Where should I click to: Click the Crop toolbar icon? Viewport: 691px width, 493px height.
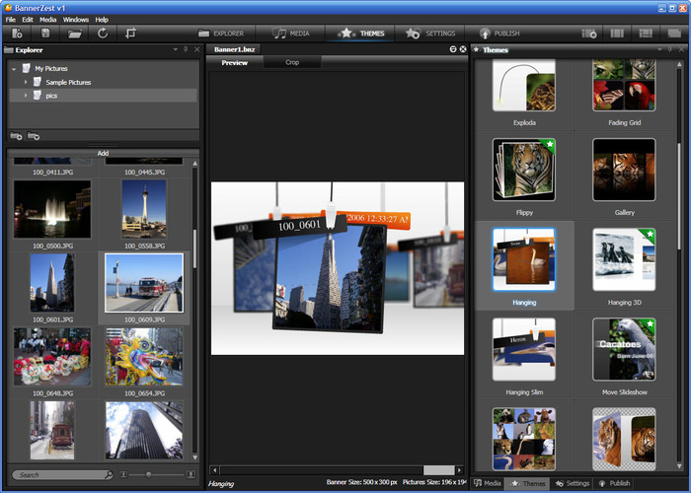click(131, 34)
